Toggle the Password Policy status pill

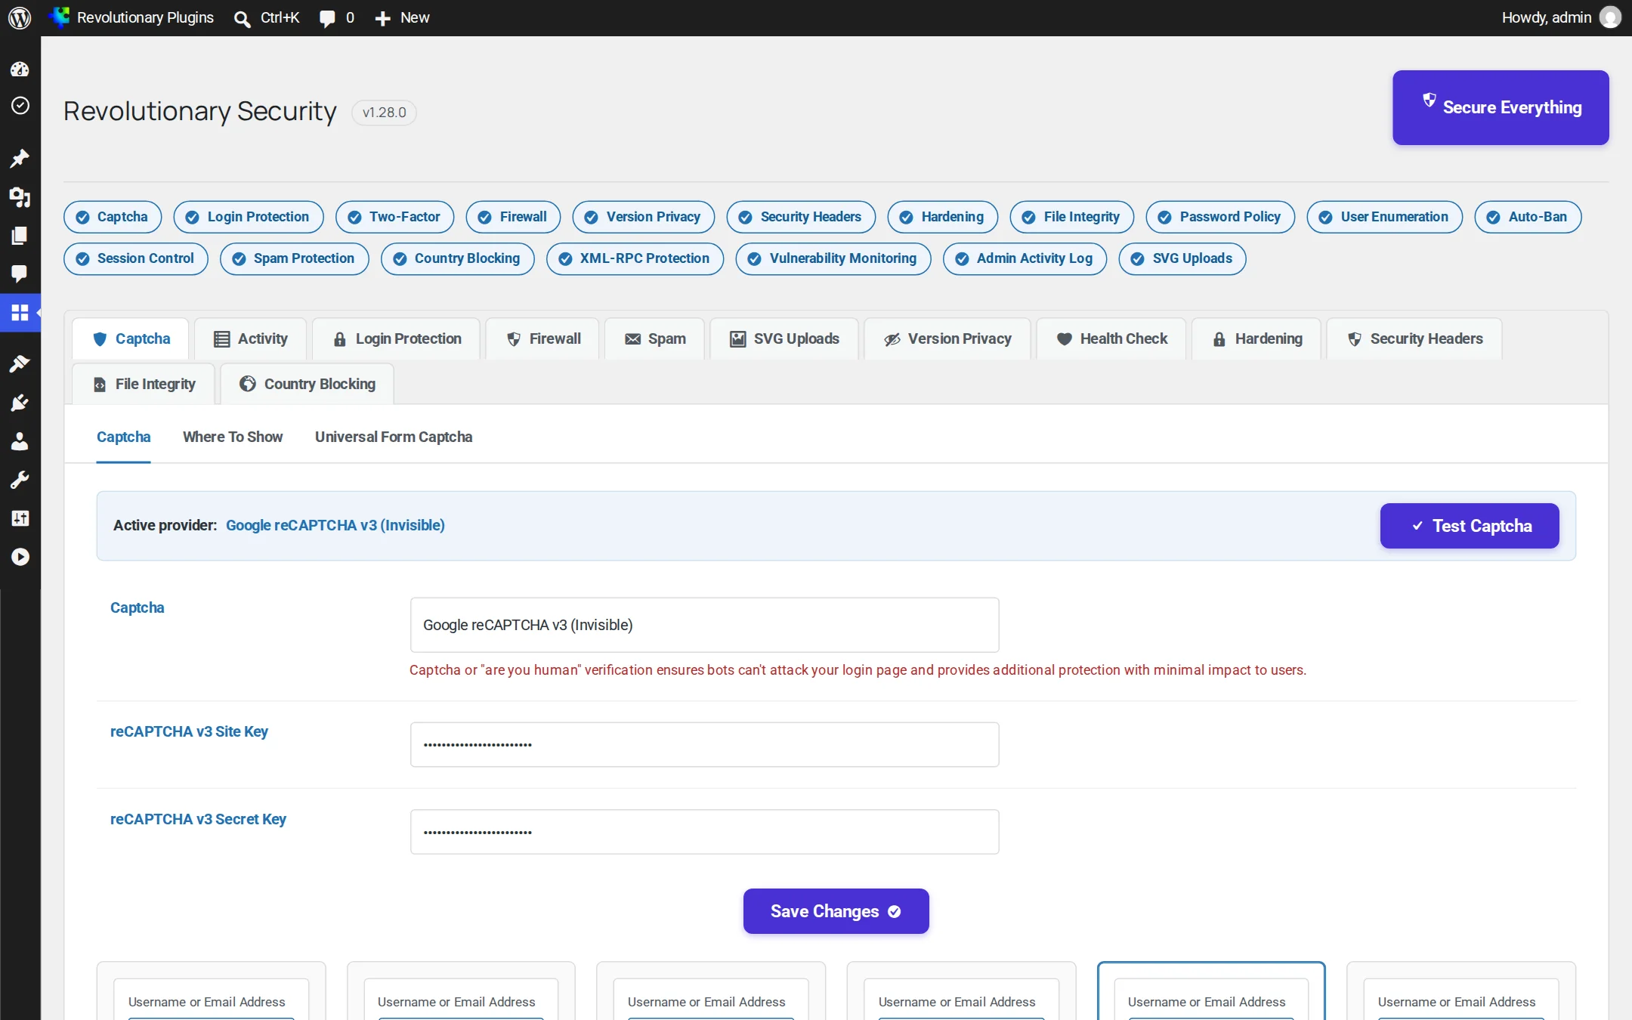(x=1220, y=217)
